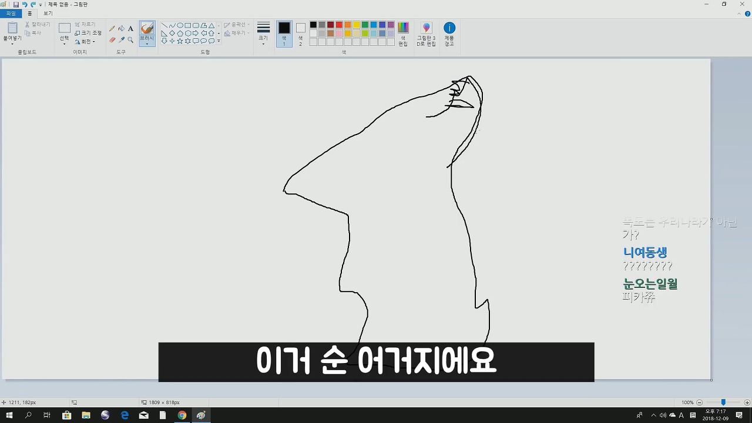This screenshot has width=752, height=423.
Task: Select the Eraser tool
Action: 112,40
